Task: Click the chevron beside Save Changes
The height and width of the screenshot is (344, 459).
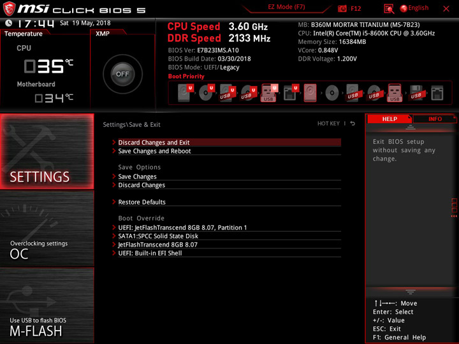Action: click(114, 176)
